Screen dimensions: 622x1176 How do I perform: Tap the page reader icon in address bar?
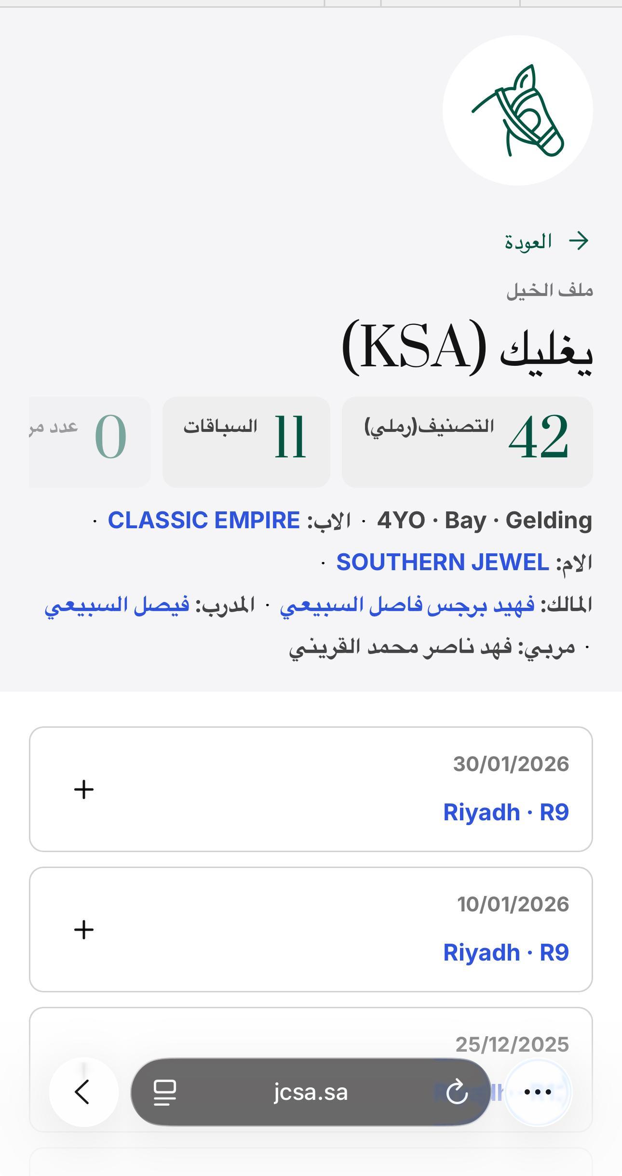pos(164,1092)
